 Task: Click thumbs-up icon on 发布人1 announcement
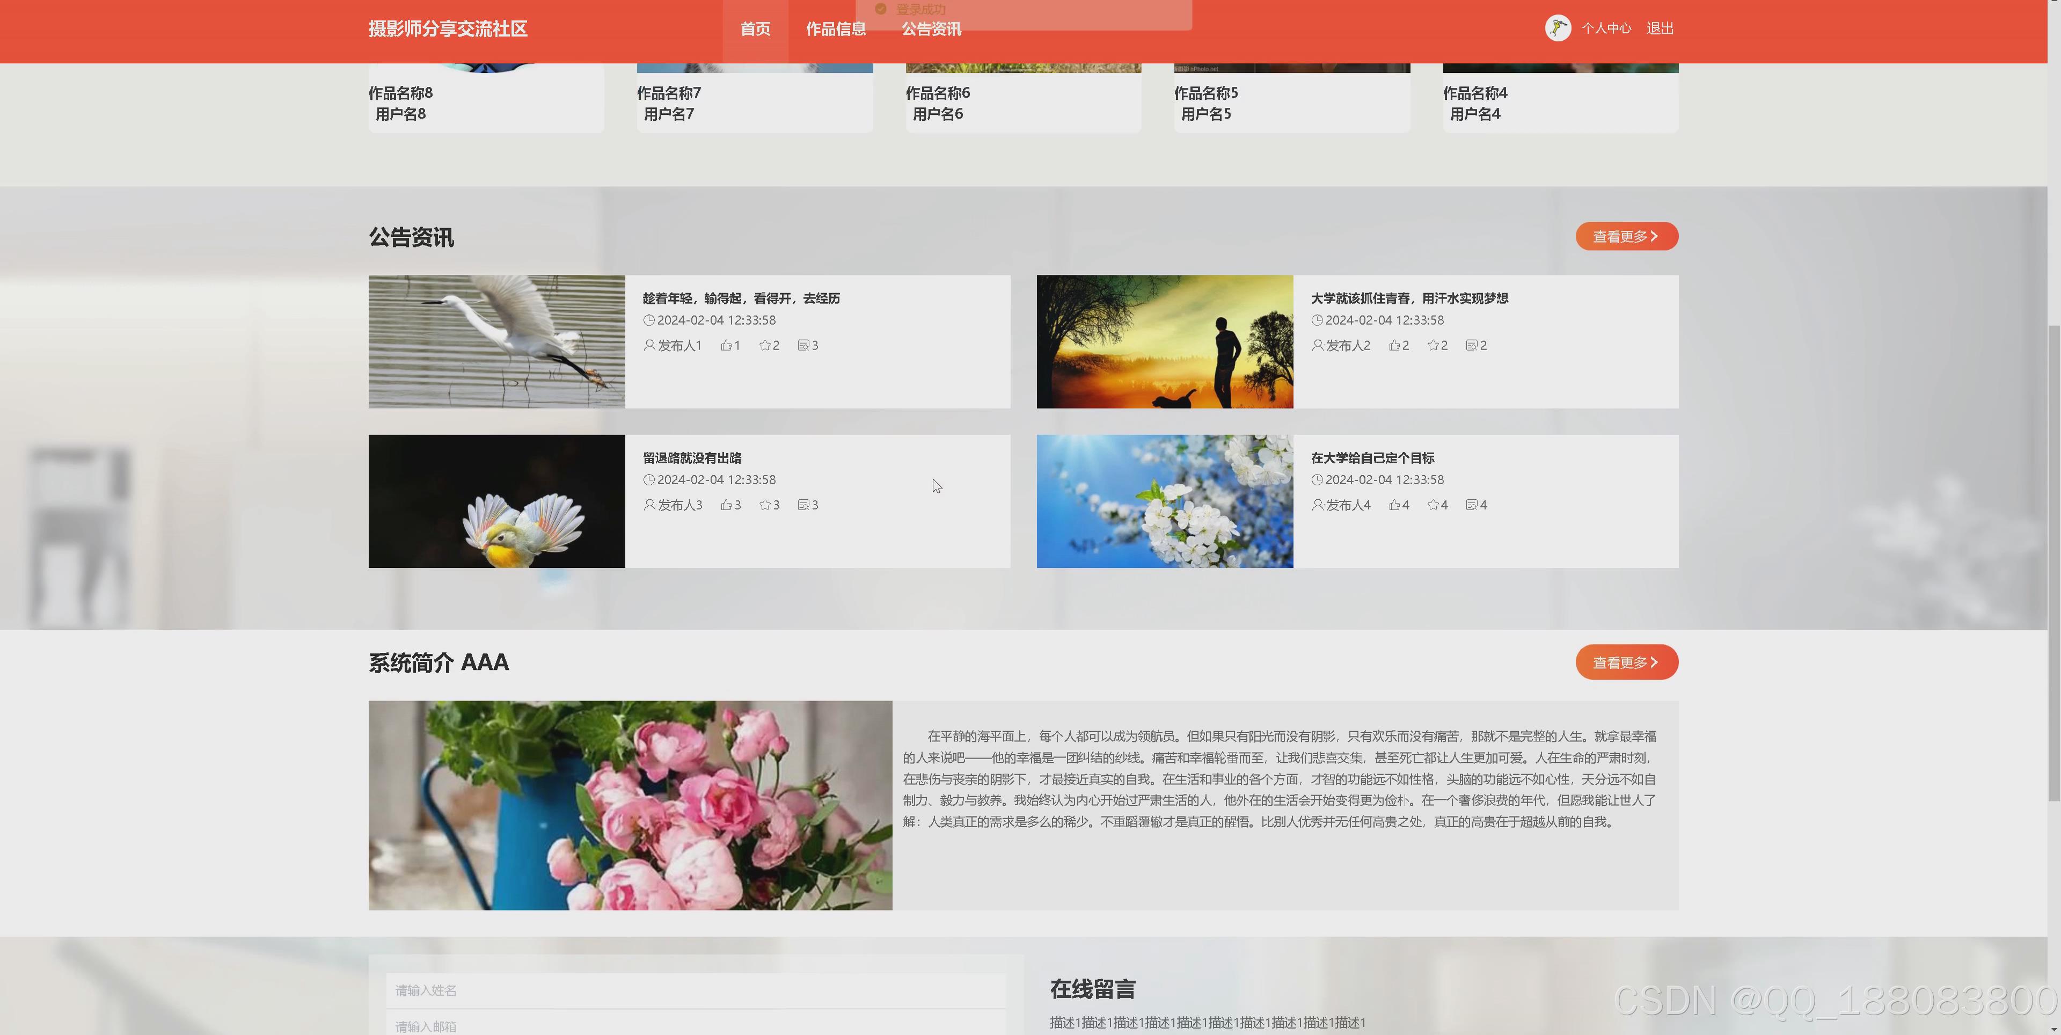click(x=726, y=345)
